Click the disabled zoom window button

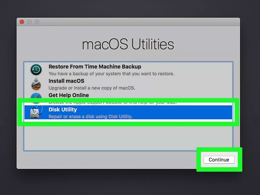(x=37, y=22)
